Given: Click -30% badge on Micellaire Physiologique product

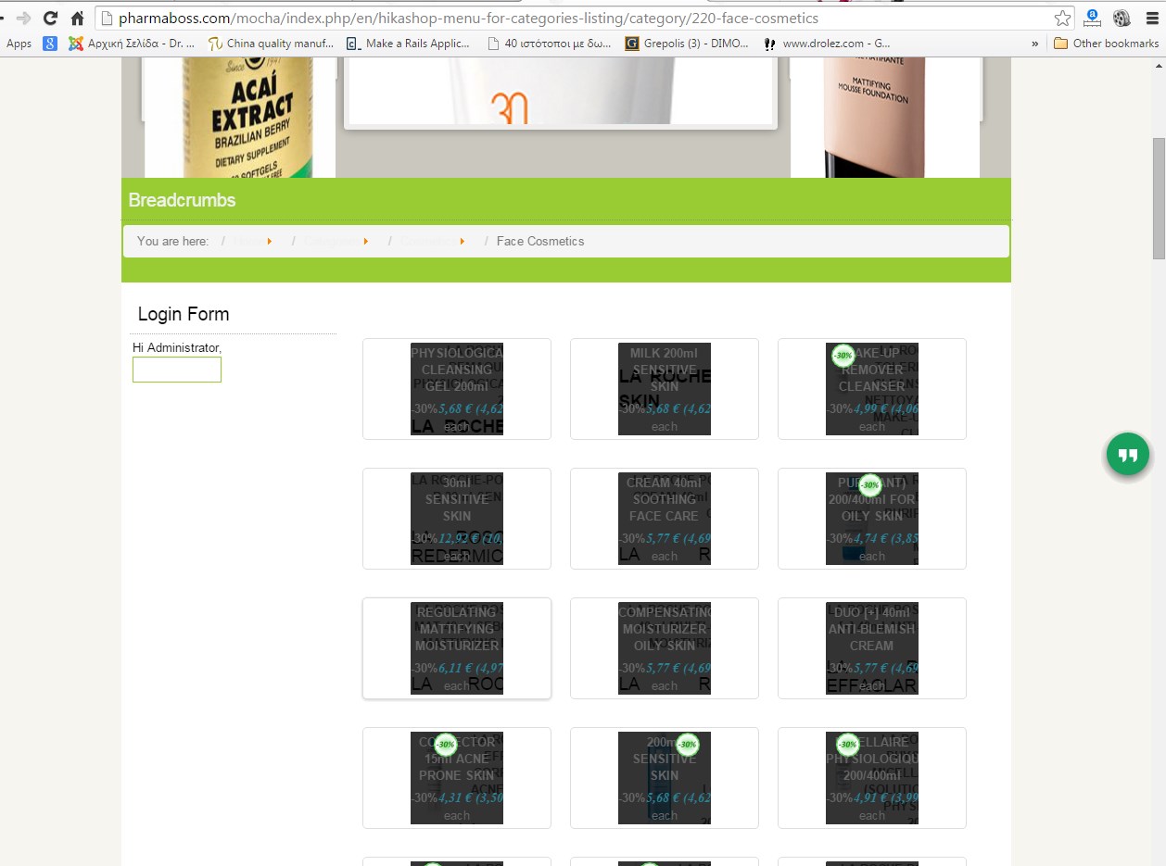Looking at the screenshot, I should tap(847, 745).
